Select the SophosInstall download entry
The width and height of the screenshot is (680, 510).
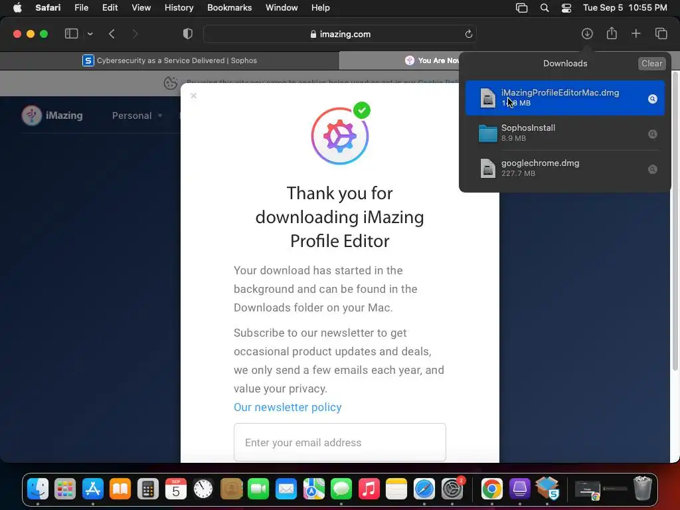[x=564, y=133]
